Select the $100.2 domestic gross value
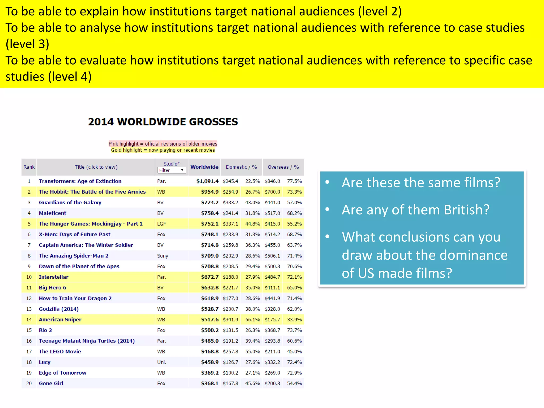 point(231,373)
